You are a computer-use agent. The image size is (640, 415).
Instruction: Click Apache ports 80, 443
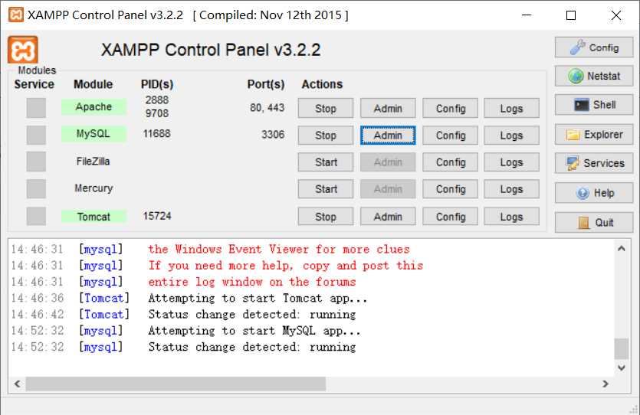click(267, 108)
